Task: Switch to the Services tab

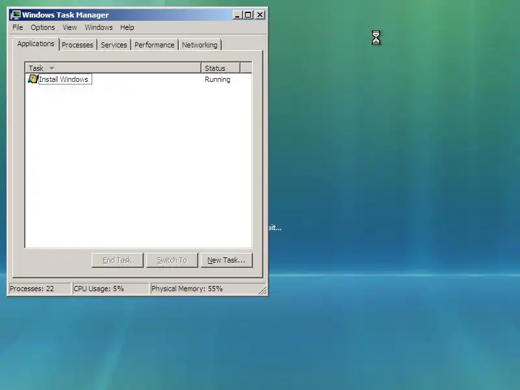Action: coord(114,45)
